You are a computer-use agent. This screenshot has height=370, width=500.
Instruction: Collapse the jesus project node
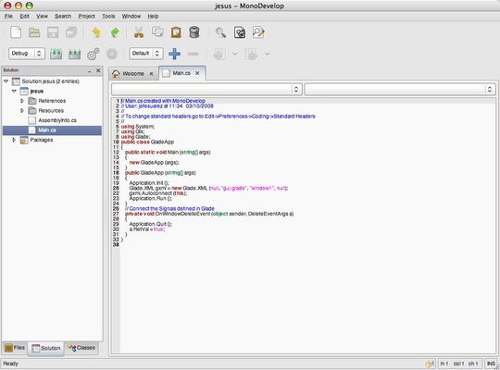pos(14,92)
